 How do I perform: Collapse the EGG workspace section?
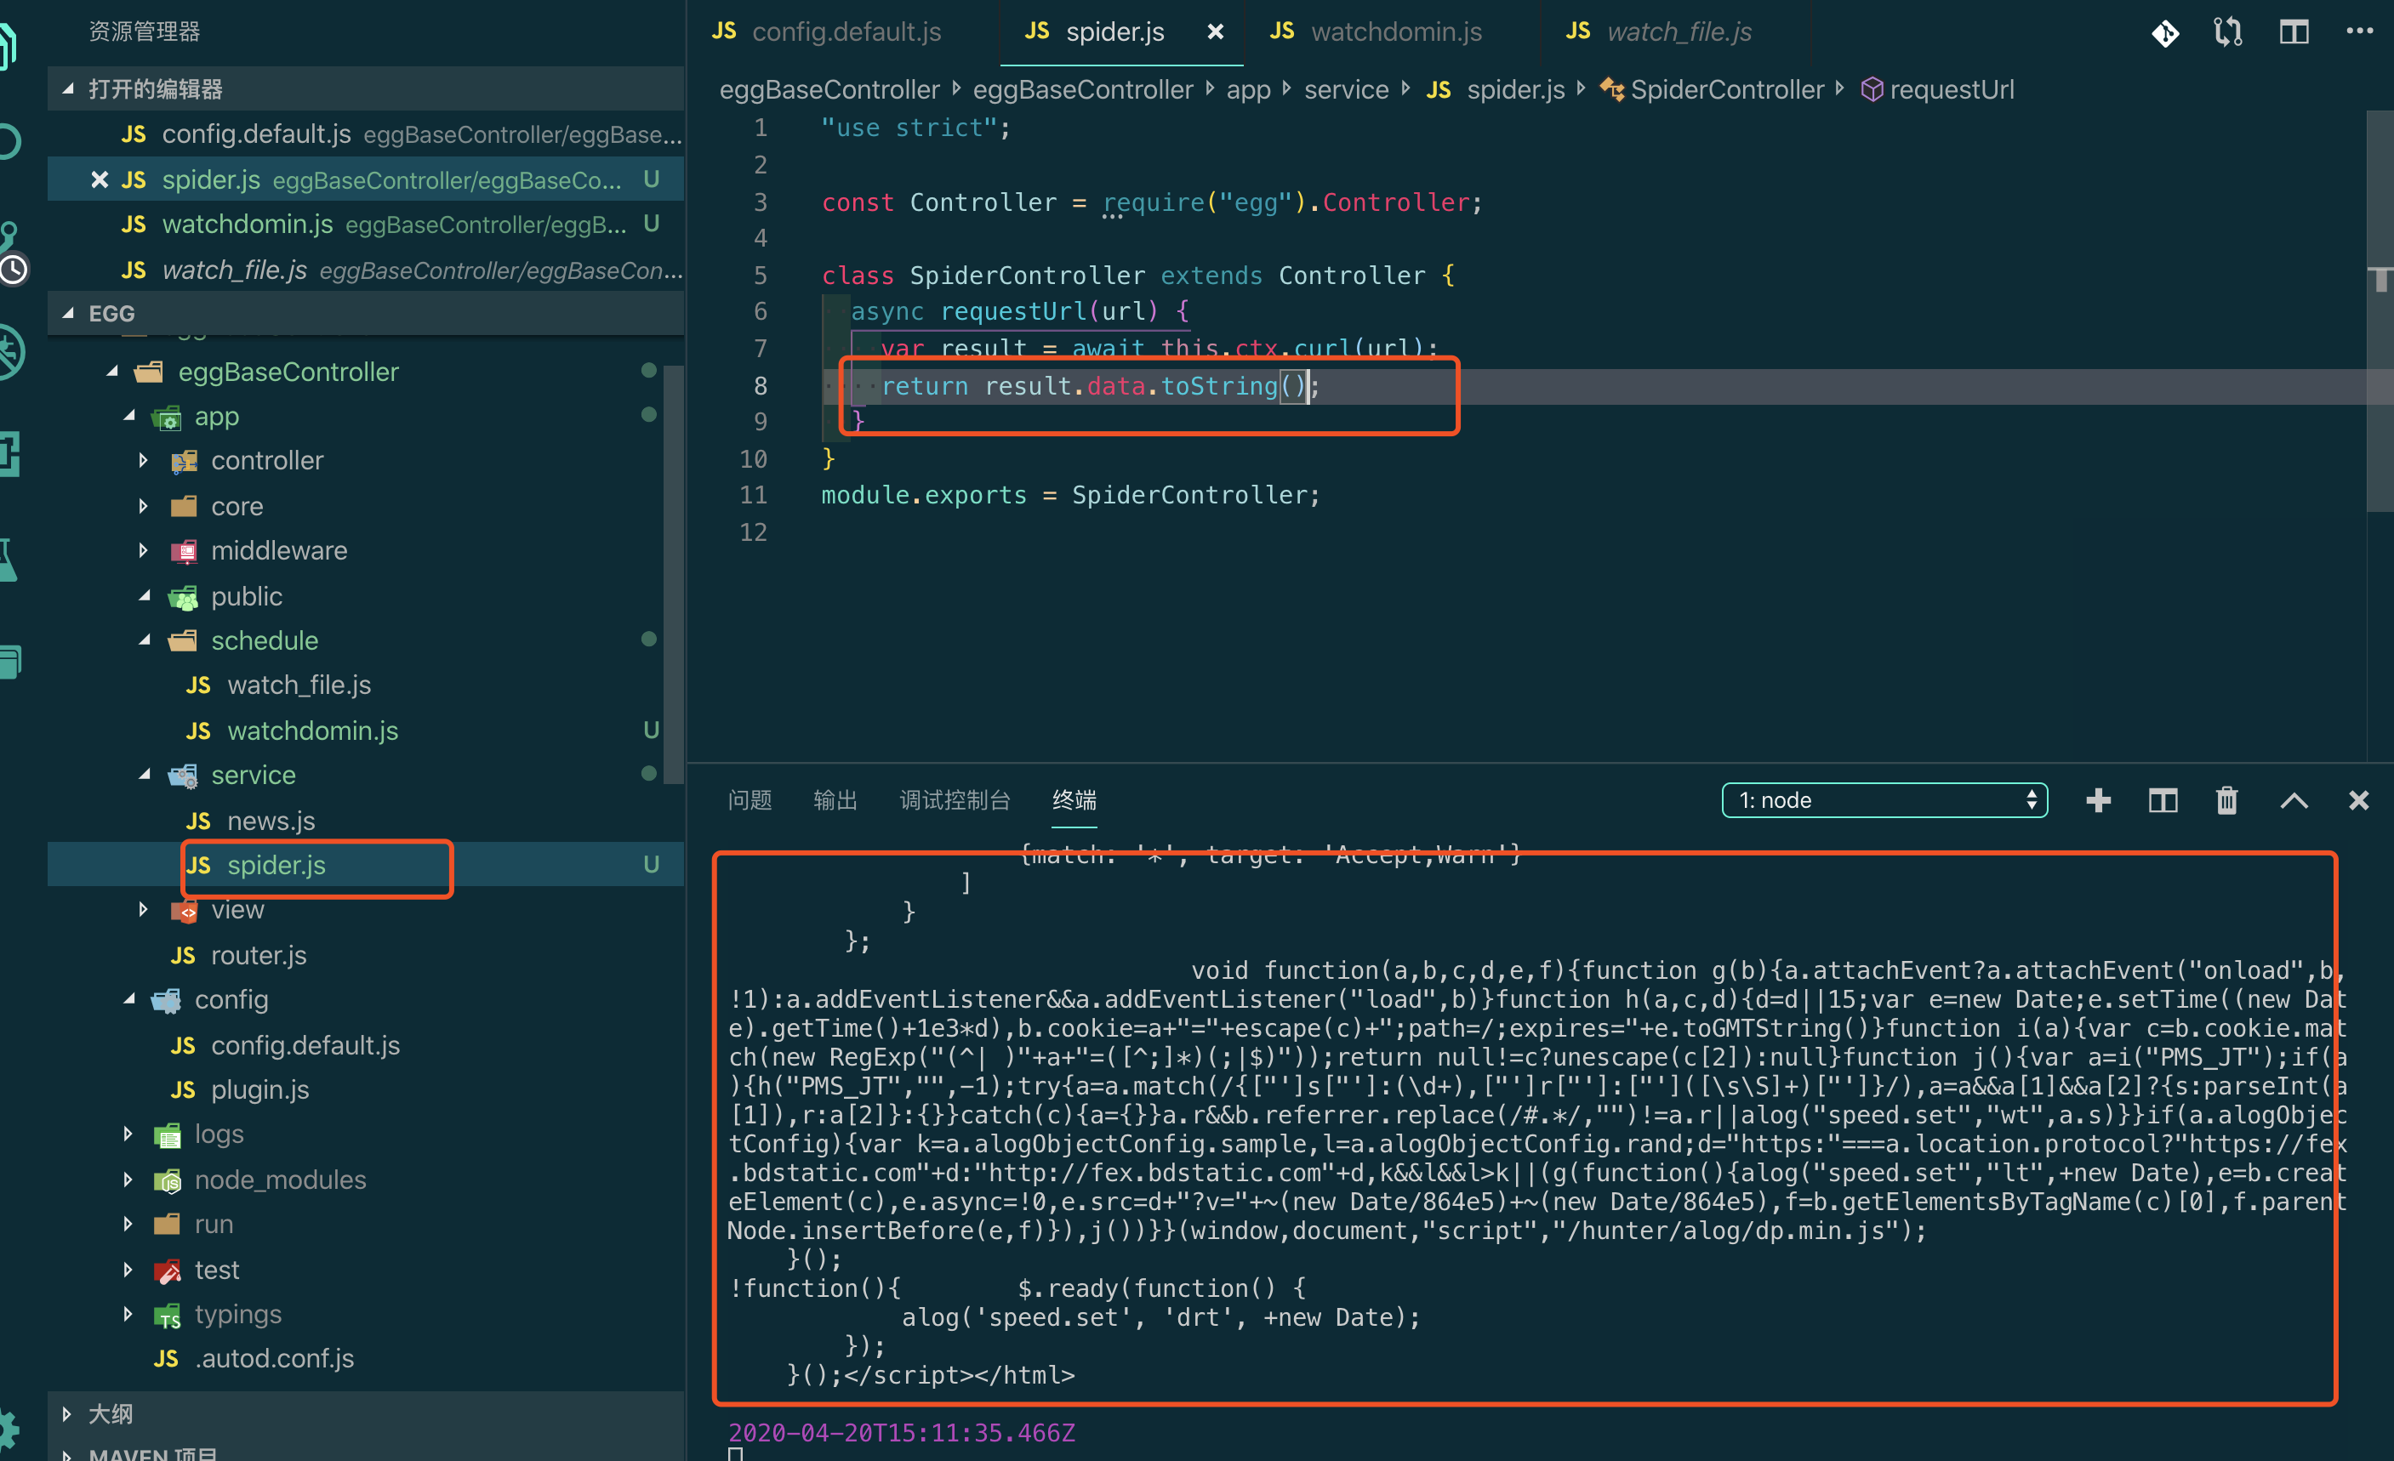[x=68, y=314]
